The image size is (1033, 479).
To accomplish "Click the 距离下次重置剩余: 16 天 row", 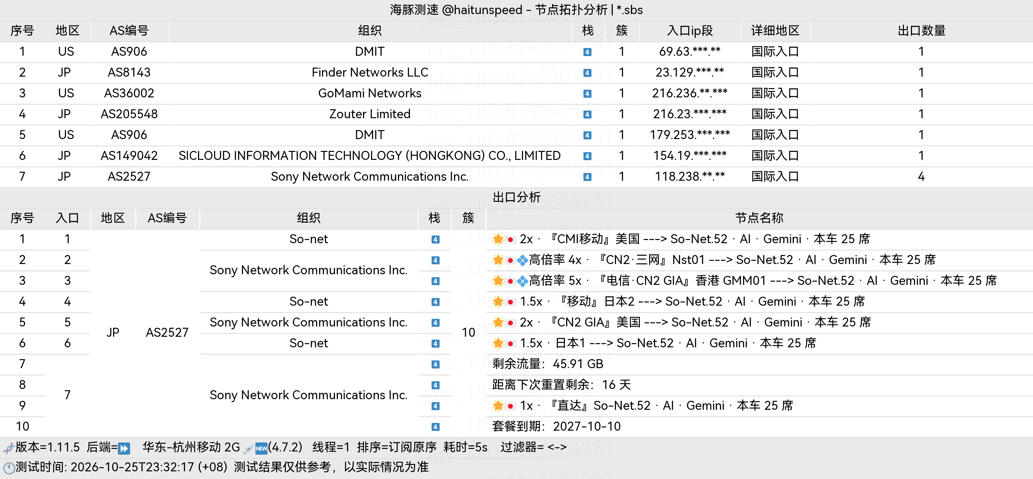I will point(561,385).
